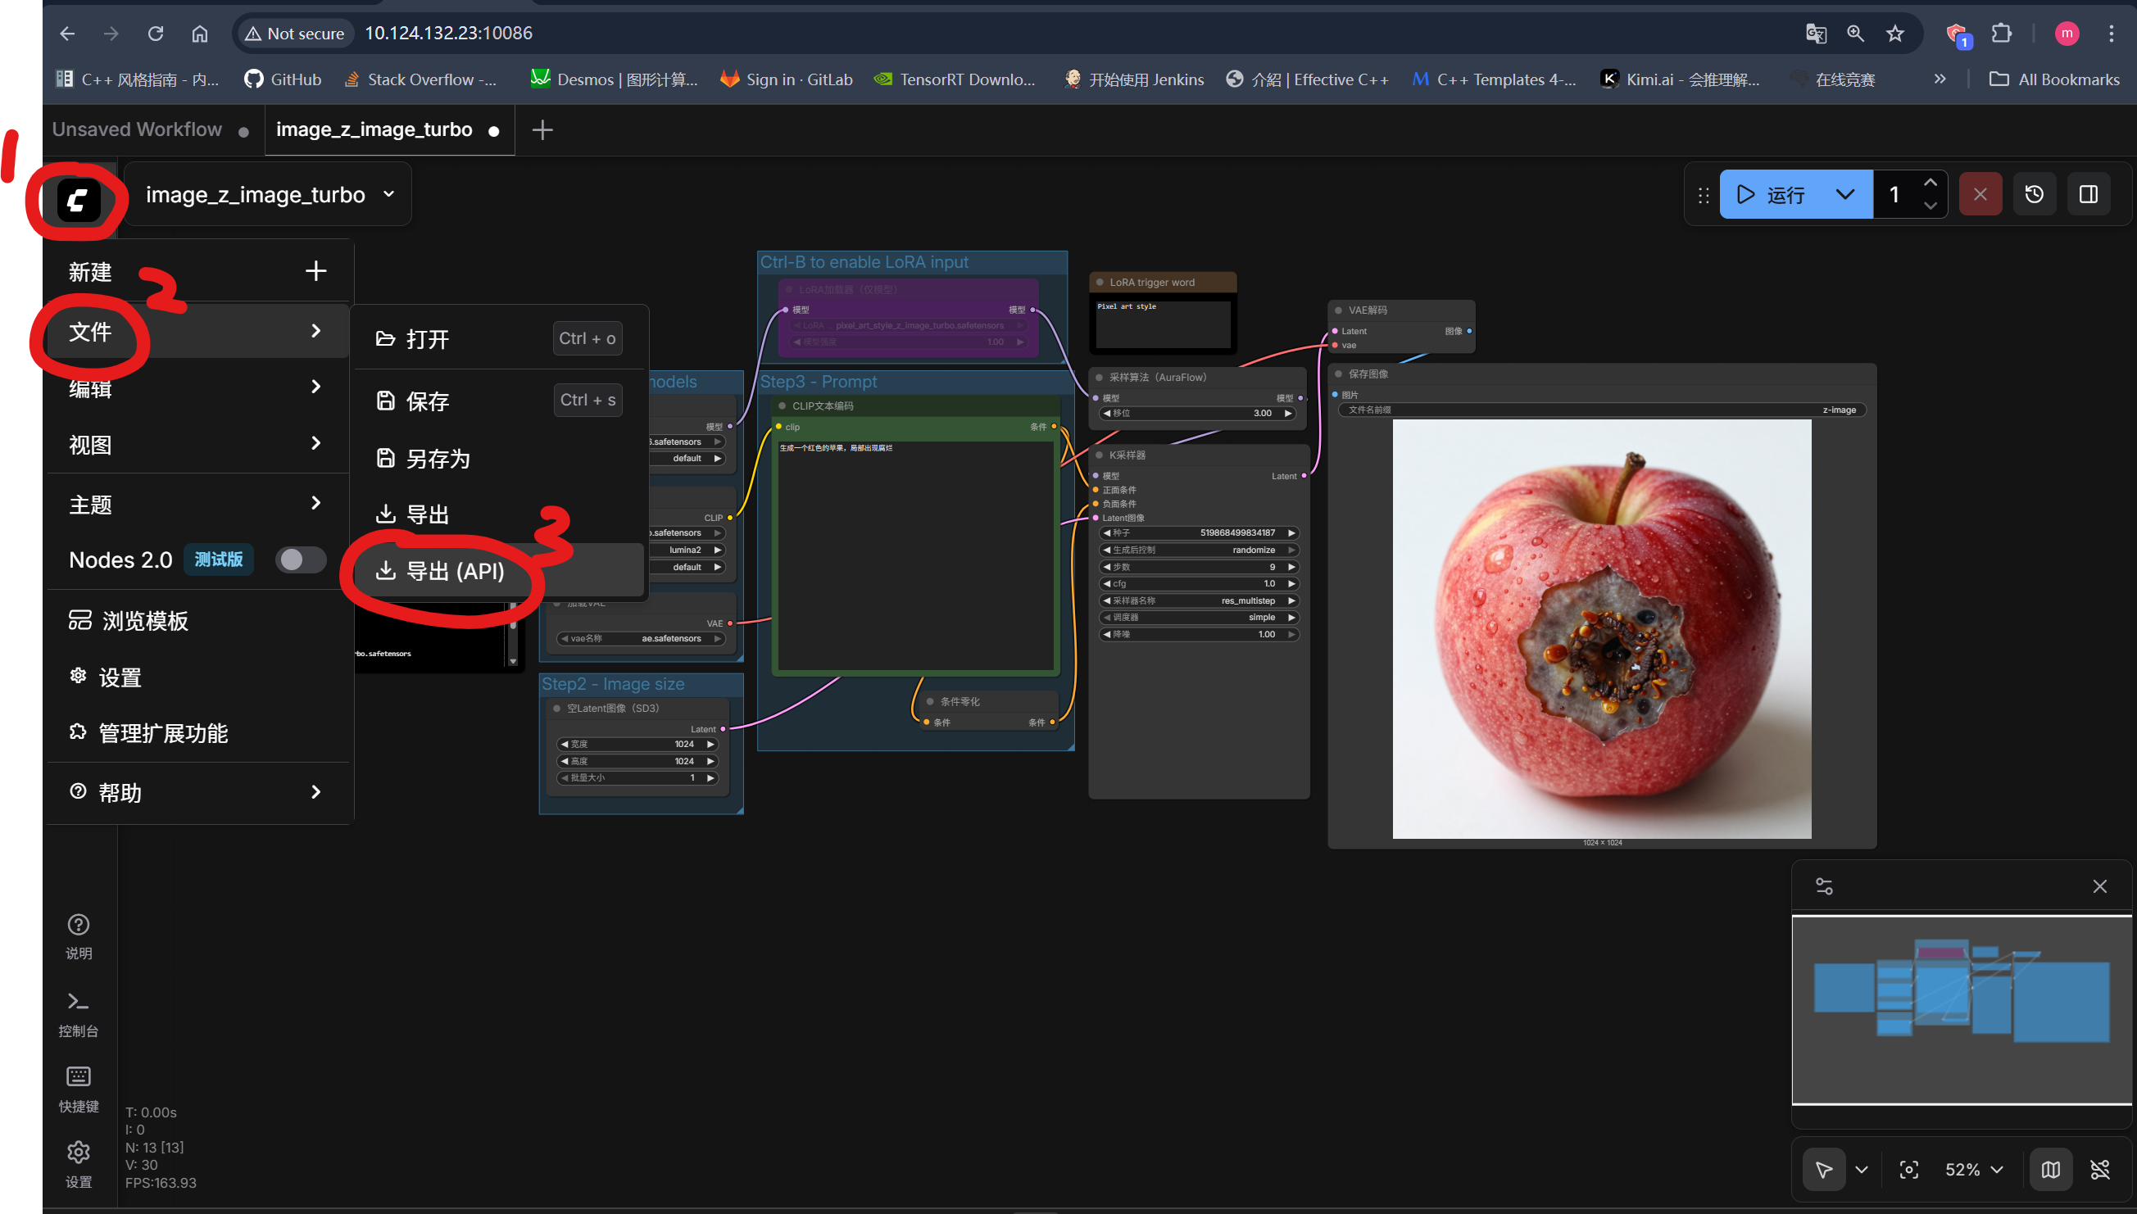
Task: Select the cursor selection tool
Action: click(x=1823, y=1169)
